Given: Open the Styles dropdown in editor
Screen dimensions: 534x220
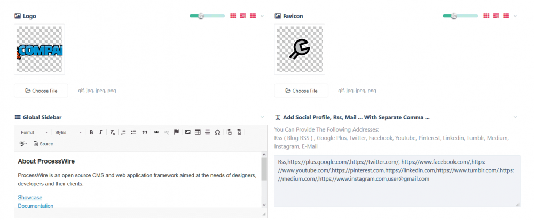Looking at the screenshot, I should pyautogui.click(x=68, y=133).
